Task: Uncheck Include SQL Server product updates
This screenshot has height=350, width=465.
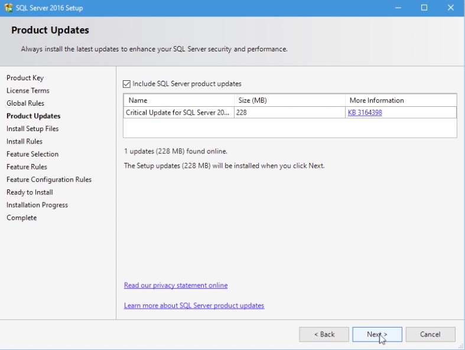Action: tap(126, 84)
